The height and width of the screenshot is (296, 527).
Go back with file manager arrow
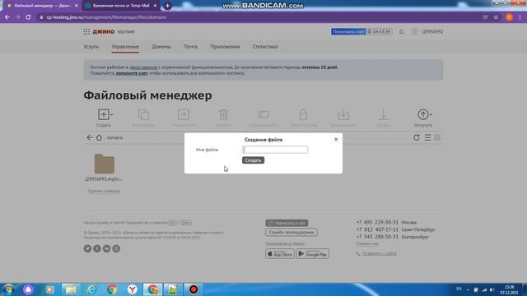click(x=90, y=137)
